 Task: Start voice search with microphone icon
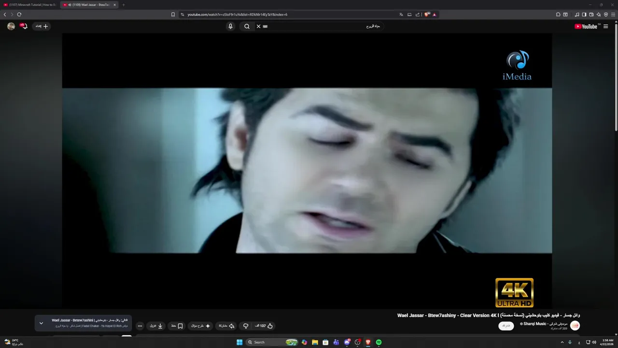[x=230, y=26]
